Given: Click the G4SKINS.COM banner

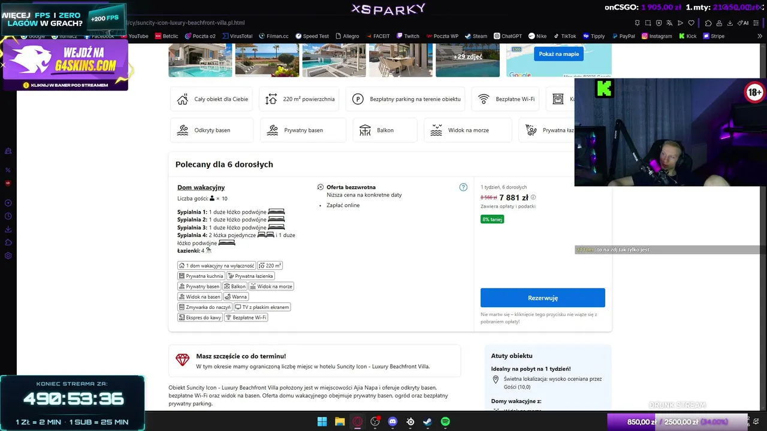Looking at the screenshot, I should [x=65, y=65].
